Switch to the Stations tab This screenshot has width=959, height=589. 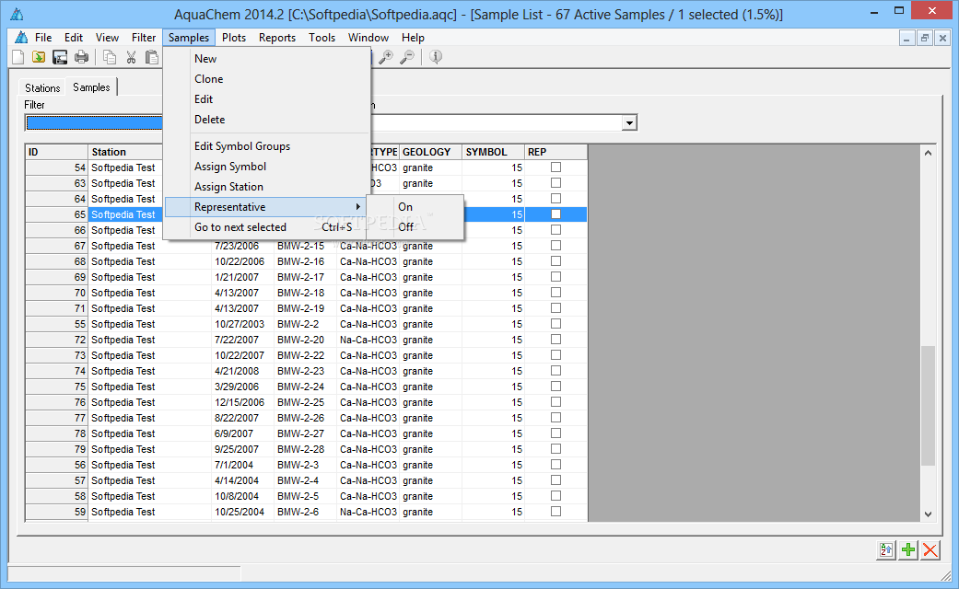42,88
